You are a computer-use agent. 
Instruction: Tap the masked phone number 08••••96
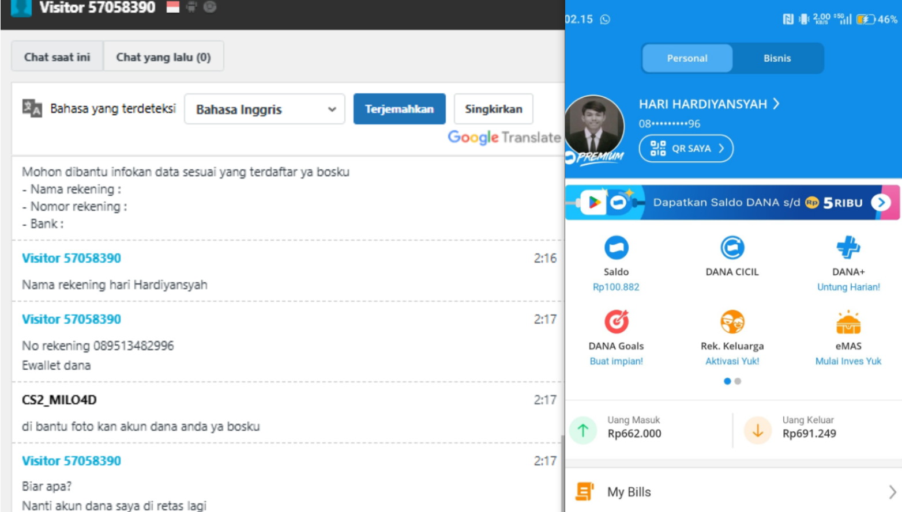pyautogui.click(x=670, y=124)
